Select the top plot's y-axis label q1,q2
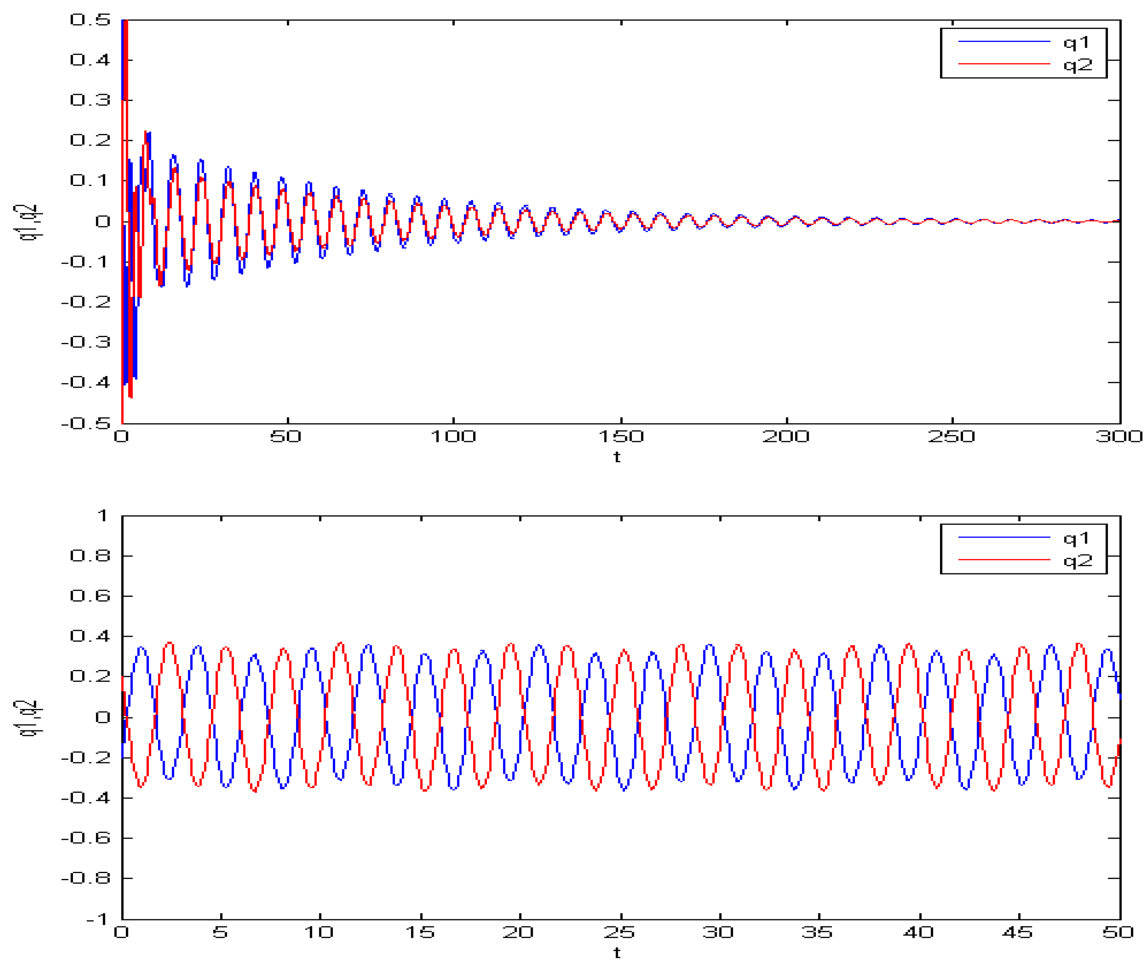This screenshot has width=1148, height=965. (29, 222)
